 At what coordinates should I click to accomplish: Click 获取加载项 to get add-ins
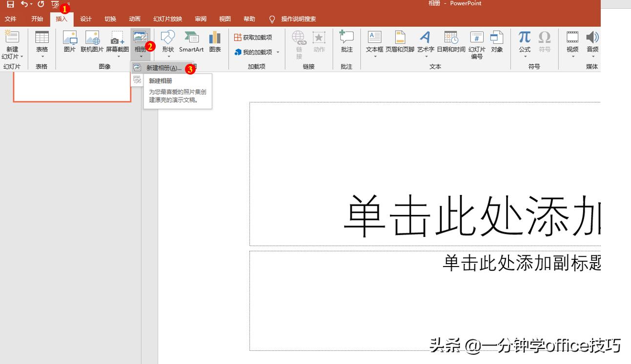click(253, 37)
